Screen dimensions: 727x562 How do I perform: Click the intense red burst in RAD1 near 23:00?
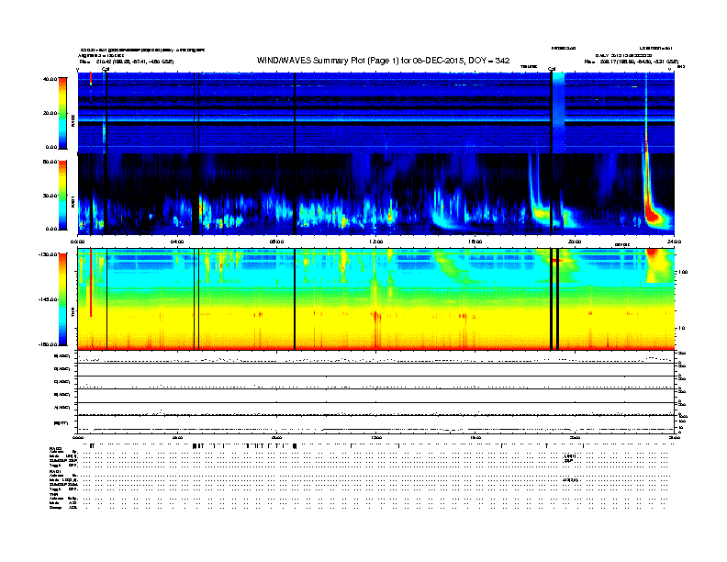point(653,215)
